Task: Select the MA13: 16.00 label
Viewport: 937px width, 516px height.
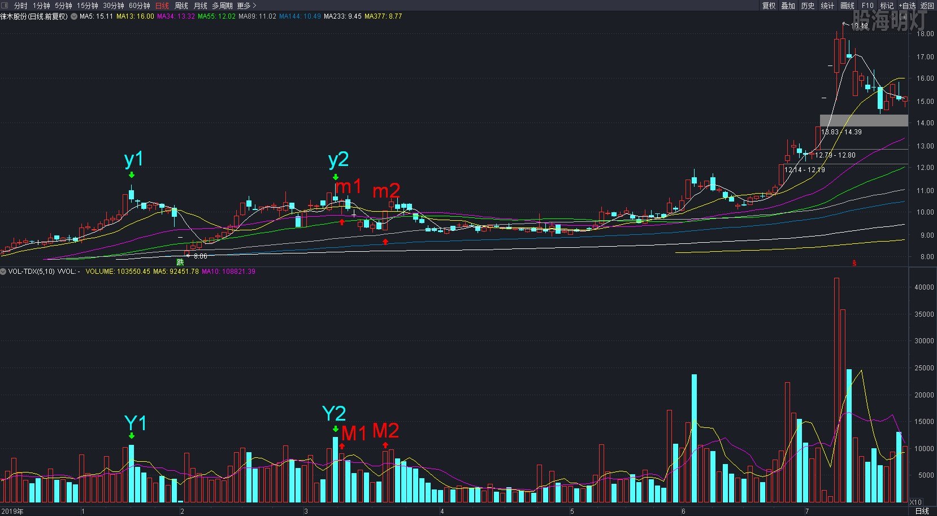Action: pyautogui.click(x=135, y=16)
